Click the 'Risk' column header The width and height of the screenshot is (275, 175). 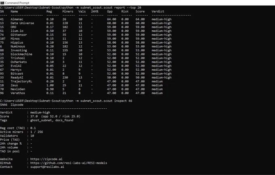pyautogui.click(x=125, y=11)
